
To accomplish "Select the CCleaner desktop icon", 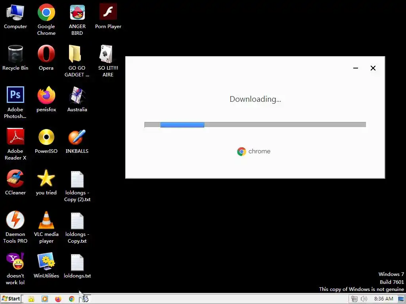I will 15,182.
